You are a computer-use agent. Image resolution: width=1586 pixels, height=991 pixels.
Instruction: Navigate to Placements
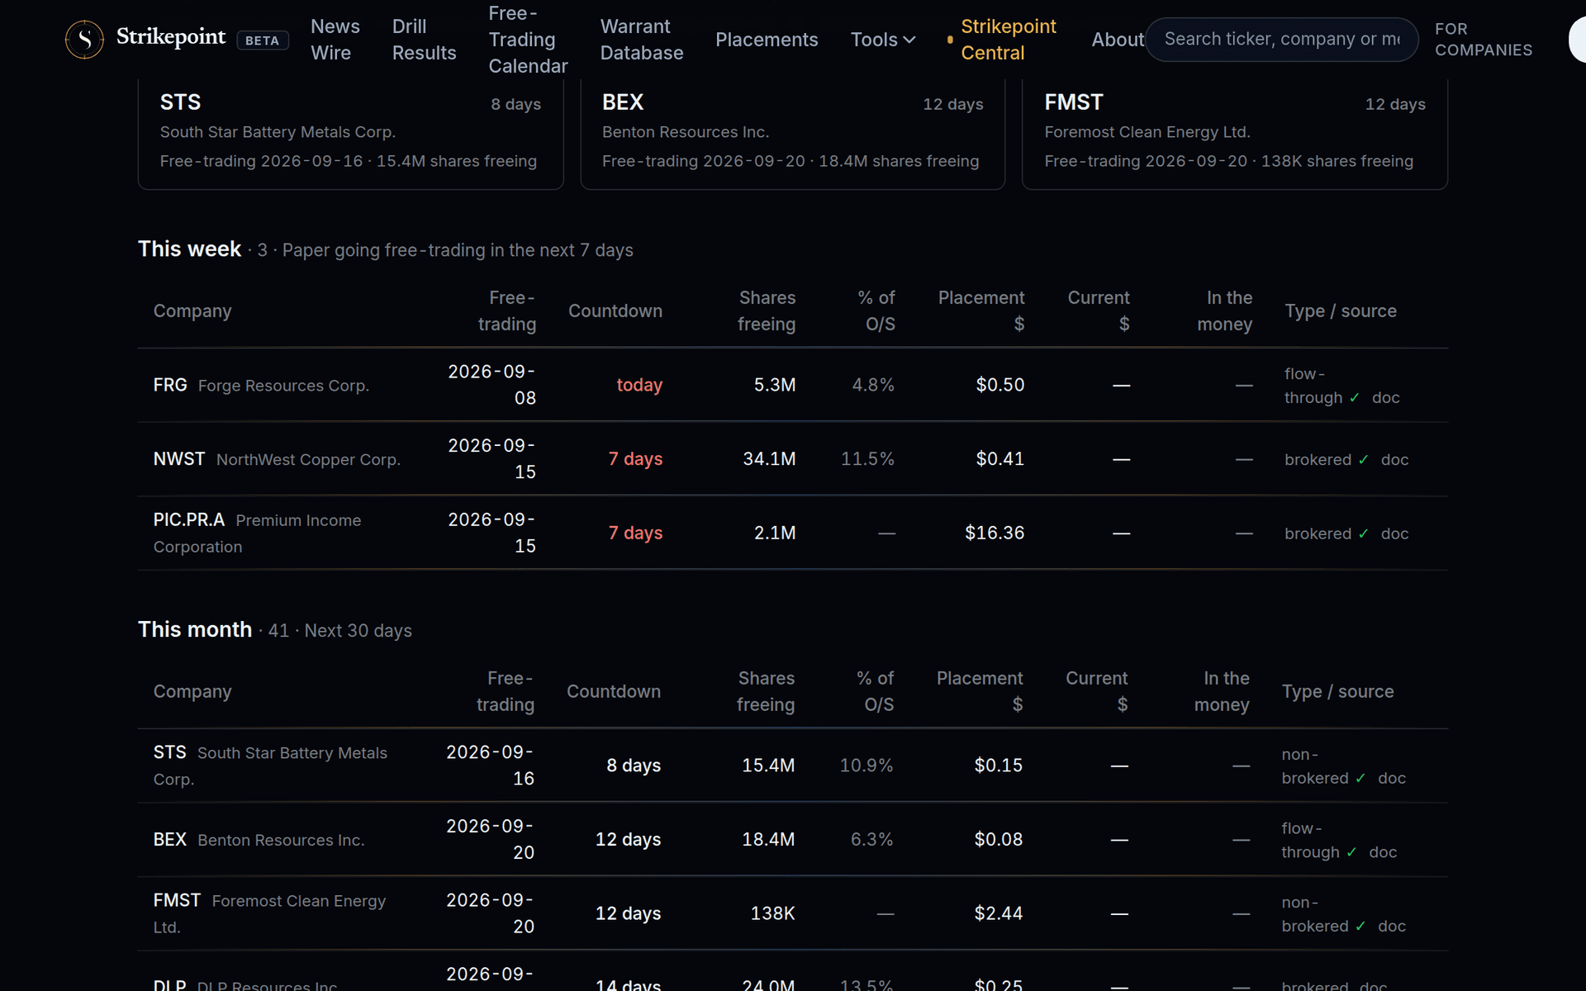pos(767,40)
